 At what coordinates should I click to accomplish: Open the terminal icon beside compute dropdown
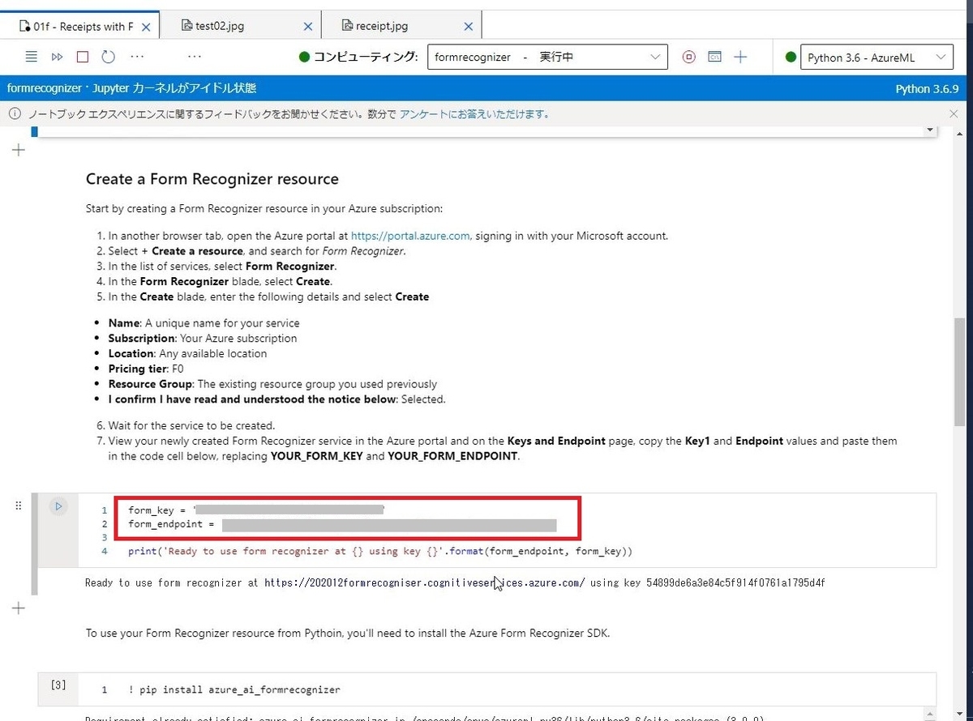pos(714,57)
